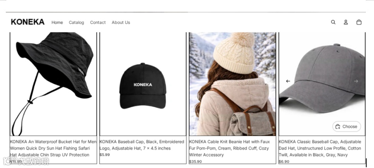
Task: Open KONEKA Baseball Cap Black title link
Action: point(142,145)
